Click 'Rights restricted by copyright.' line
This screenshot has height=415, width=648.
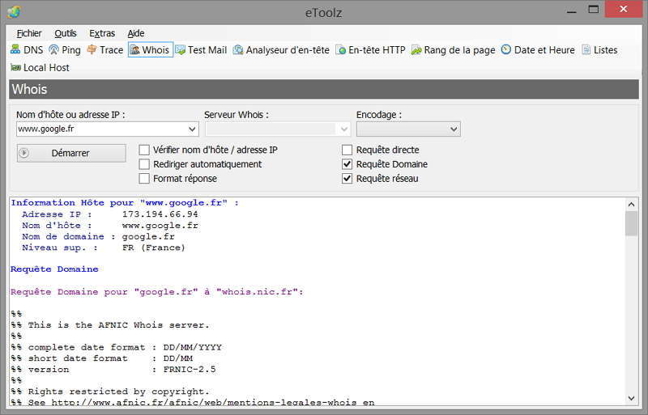(119, 391)
